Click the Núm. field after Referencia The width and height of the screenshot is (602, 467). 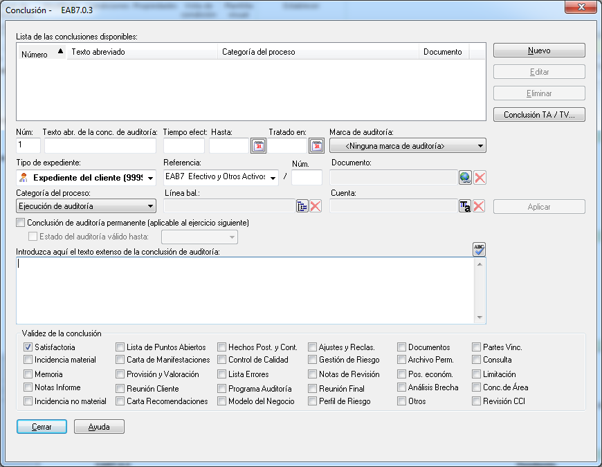coord(307,177)
